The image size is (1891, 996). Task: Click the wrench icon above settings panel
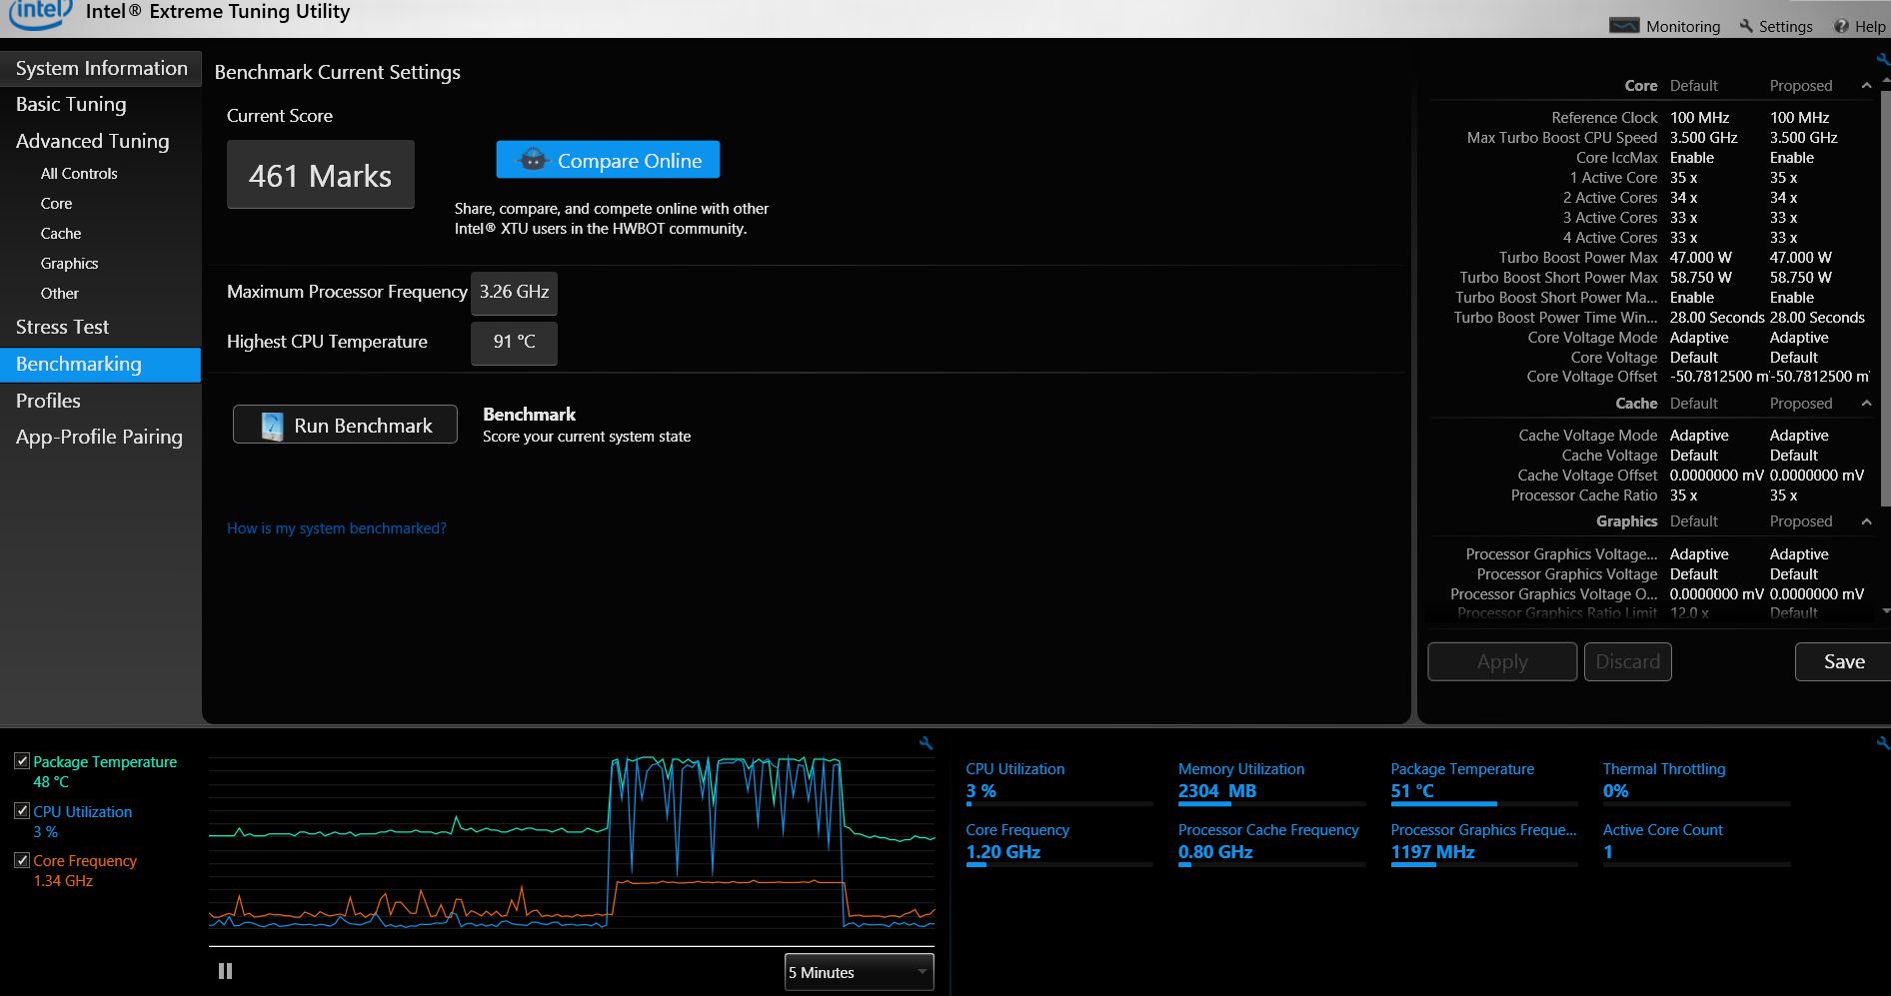click(1883, 59)
